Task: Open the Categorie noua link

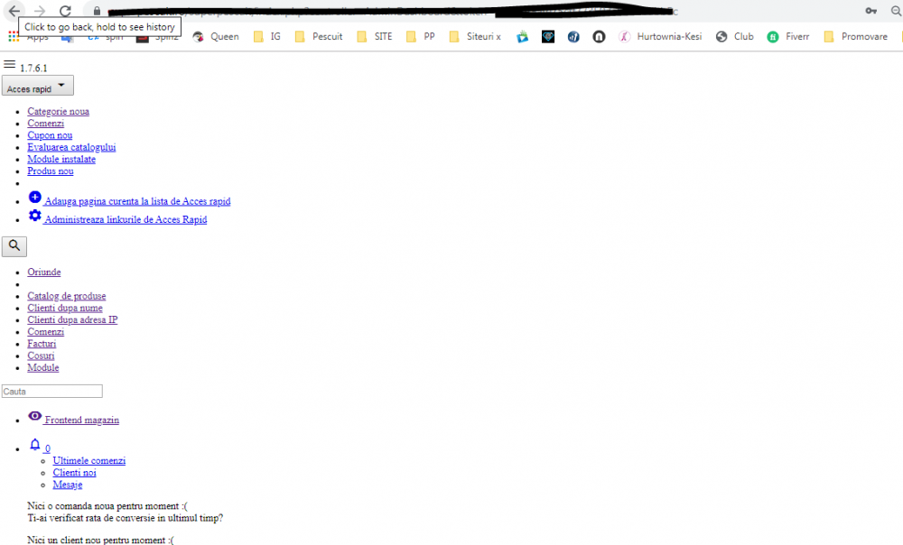Action: tap(58, 110)
